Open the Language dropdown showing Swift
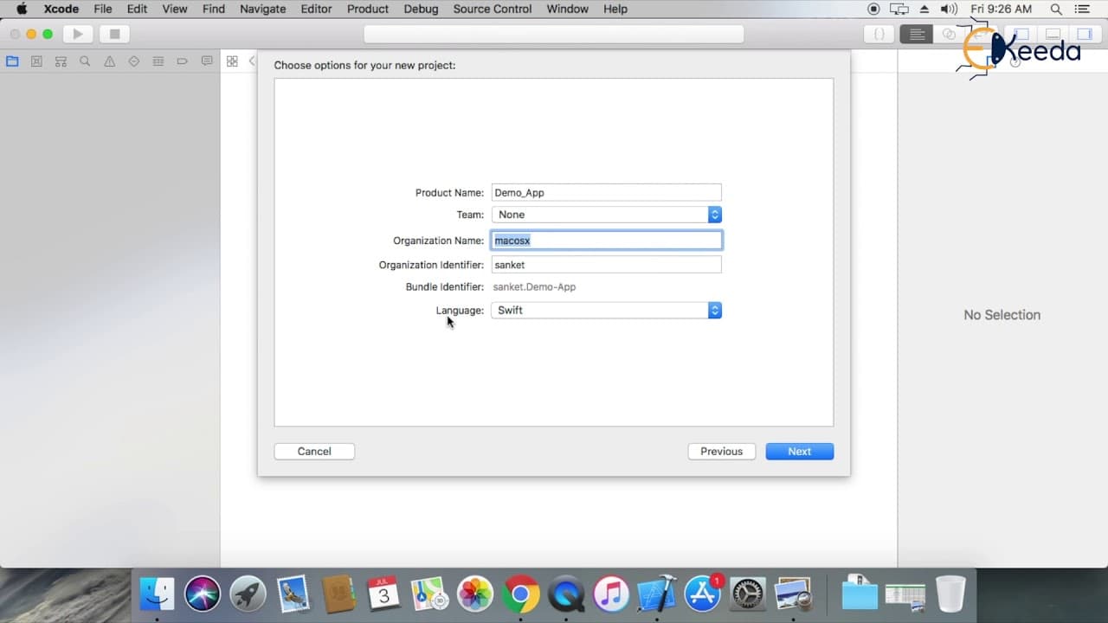The width and height of the screenshot is (1108, 623). point(606,310)
